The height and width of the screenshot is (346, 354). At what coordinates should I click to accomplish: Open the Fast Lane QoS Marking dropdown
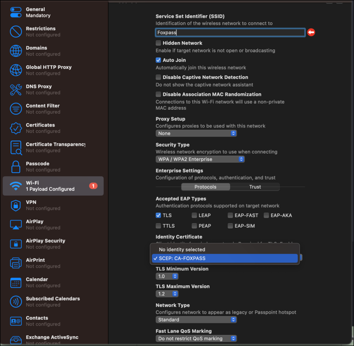196,338
